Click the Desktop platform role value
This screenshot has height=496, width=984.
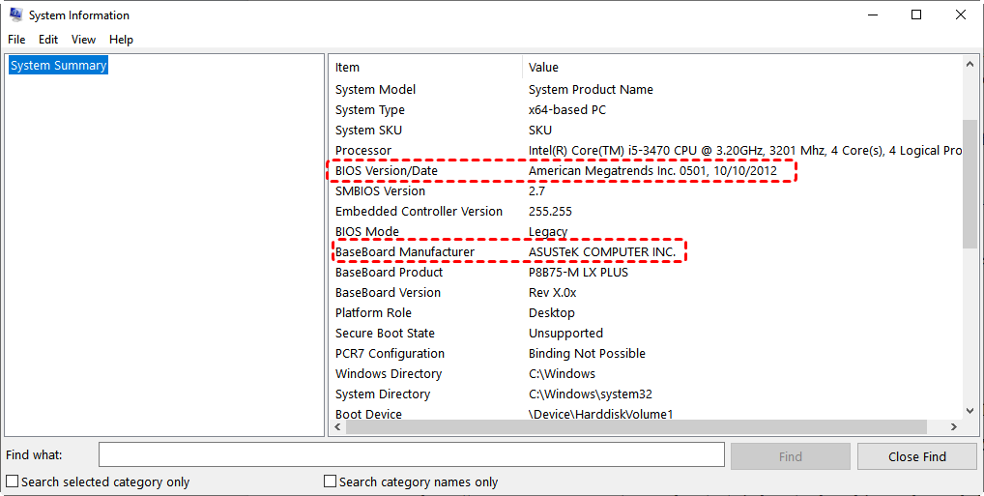click(552, 312)
